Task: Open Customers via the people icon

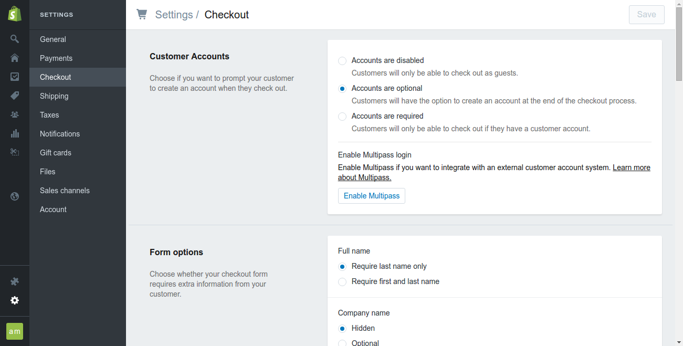Action: (x=15, y=114)
